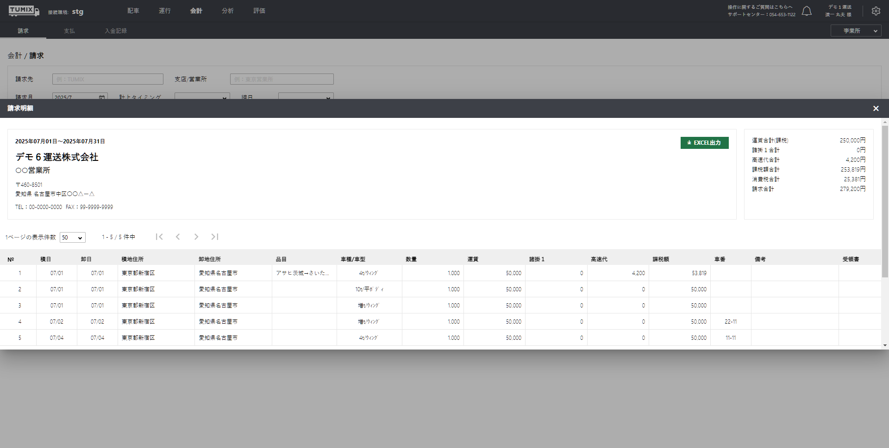The height and width of the screenshot is (448, 889).
Task: Open the 運行 menu
Action: 165,11
